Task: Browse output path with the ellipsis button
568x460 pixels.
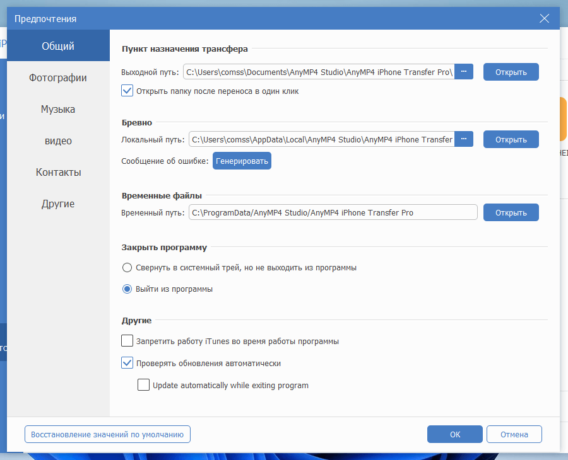Action: tap(464, 72)
